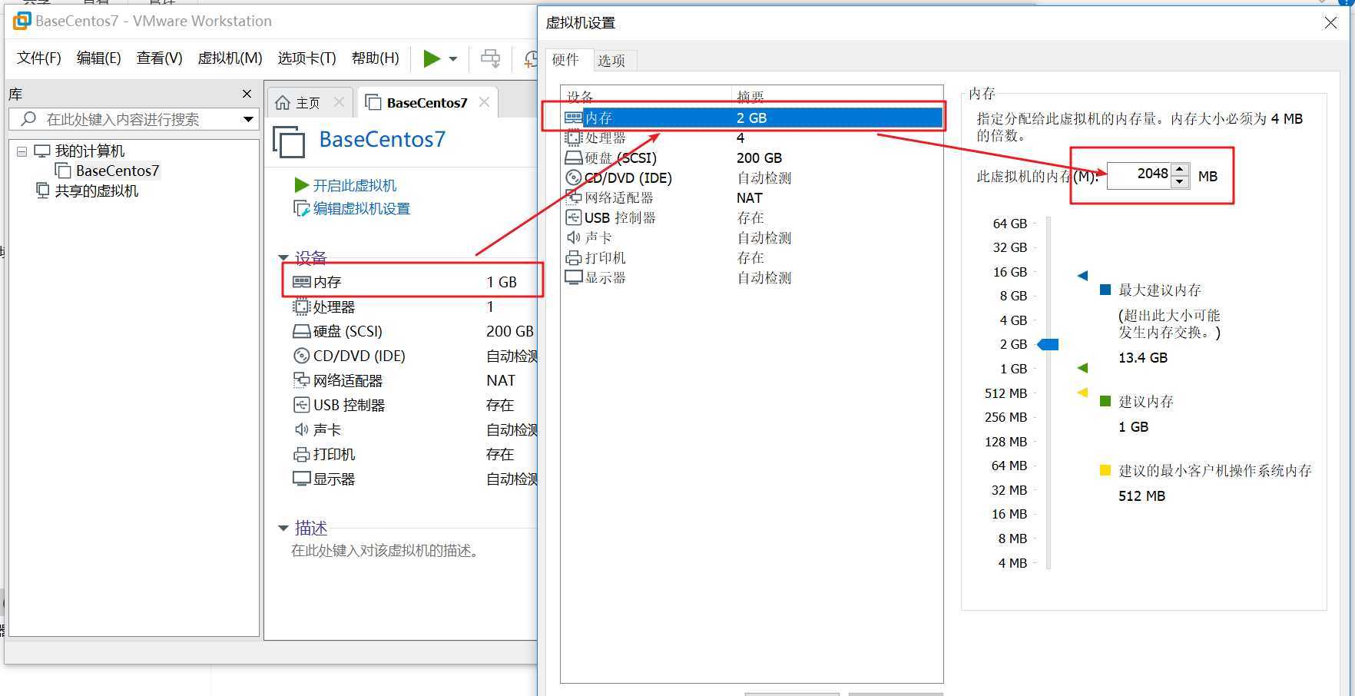
Task: Click the yellow minimum guest memory marker
Action: (x=1083, y=393)
